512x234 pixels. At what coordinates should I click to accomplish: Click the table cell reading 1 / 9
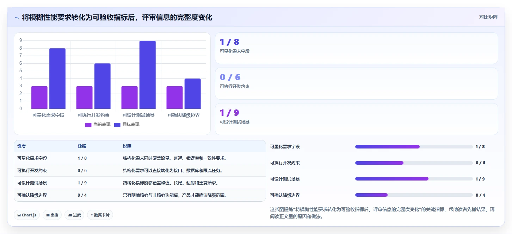click(82, 183)
